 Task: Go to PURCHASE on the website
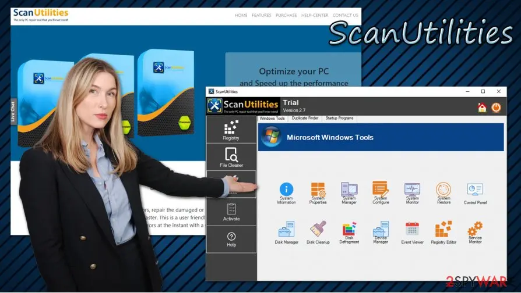tap(286, 15)
